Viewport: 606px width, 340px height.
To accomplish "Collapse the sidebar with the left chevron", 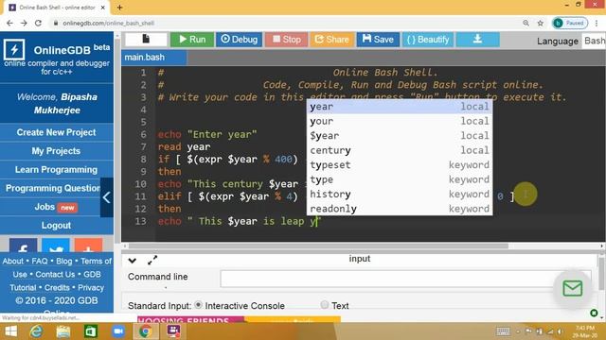I will coord(107,197).
